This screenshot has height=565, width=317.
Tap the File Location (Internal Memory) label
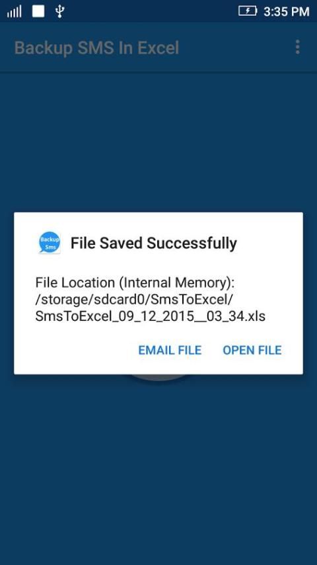(135, 283)
